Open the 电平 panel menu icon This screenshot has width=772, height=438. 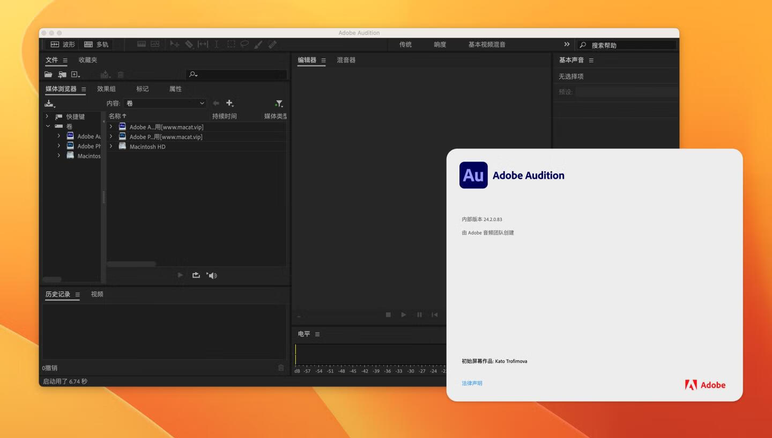click(317, 334)
